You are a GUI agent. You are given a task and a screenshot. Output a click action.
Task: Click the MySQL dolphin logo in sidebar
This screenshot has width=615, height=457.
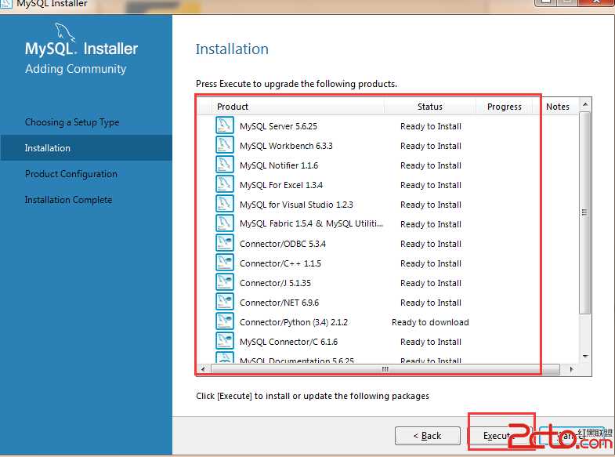point(65,32)
